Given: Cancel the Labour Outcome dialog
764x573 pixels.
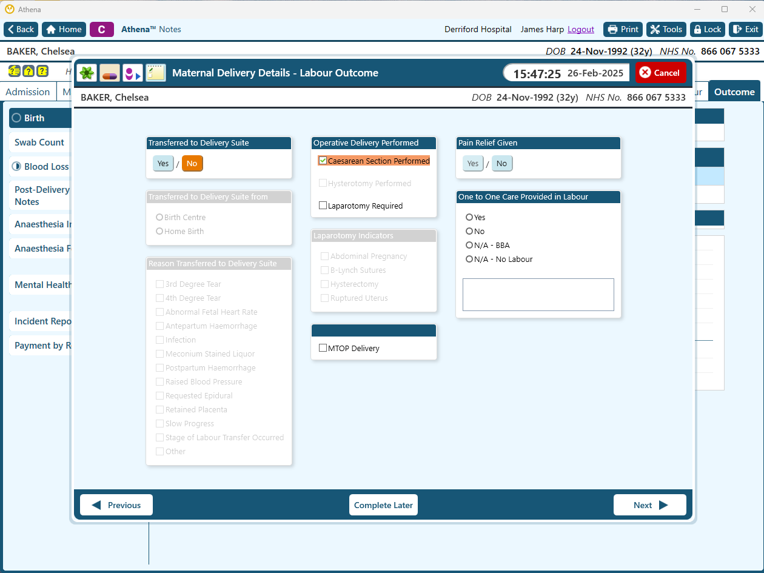Looking at the screenshot, I should pyautogui.click(x=660, y=73).
